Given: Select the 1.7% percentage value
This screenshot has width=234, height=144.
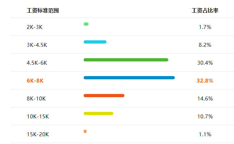Looking at the screenshot, I should point(205,27).
